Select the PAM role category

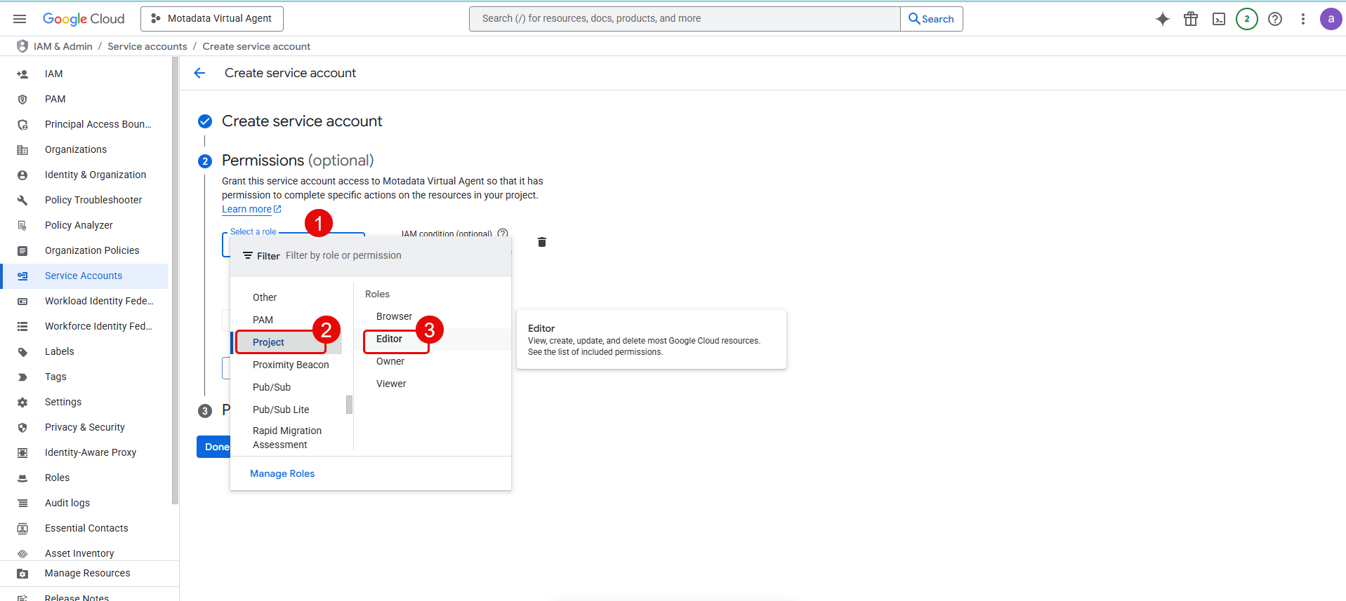263,320
